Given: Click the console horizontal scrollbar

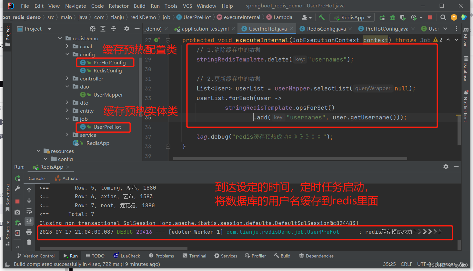Looking at the screenshot, I should point(114,248).
